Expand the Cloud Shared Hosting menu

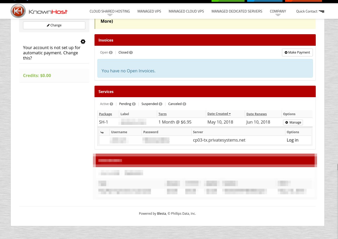[x=110, y=11]
